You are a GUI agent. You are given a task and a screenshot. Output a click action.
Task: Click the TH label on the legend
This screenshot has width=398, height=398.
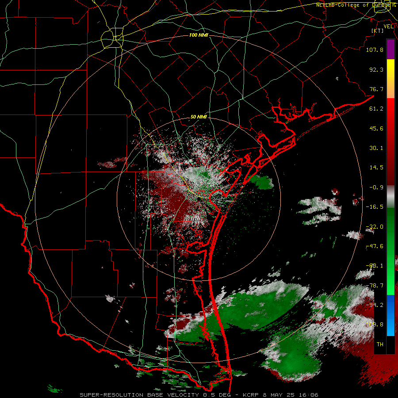pyautogui.click(x=380, y=344)
